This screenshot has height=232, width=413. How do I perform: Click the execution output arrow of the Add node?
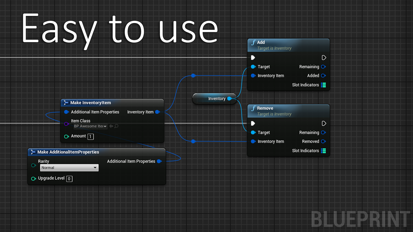point(324,57)
